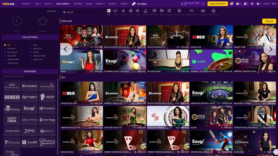Screen dimensions: 278x156
Task: Select the Hindi Style lotus icon
Action: point(203,11)
